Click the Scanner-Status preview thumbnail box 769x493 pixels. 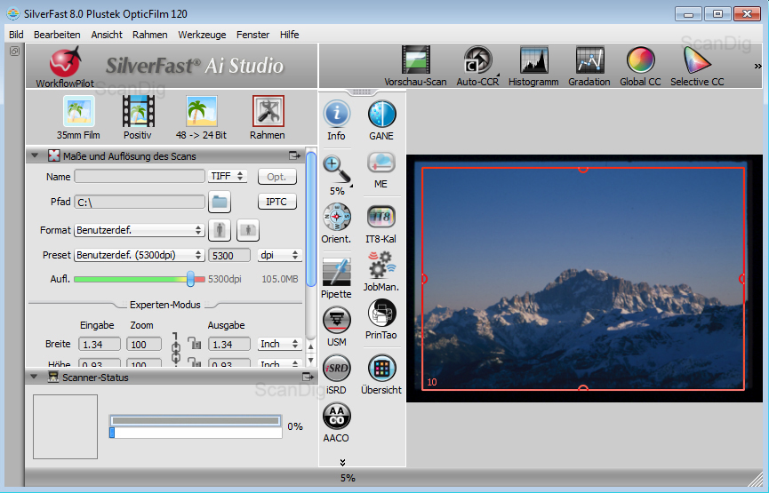click(65, 427)
